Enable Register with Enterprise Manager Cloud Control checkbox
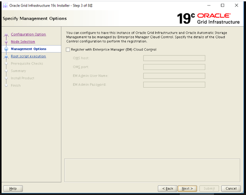246x195 pixels. coord(68,49)
